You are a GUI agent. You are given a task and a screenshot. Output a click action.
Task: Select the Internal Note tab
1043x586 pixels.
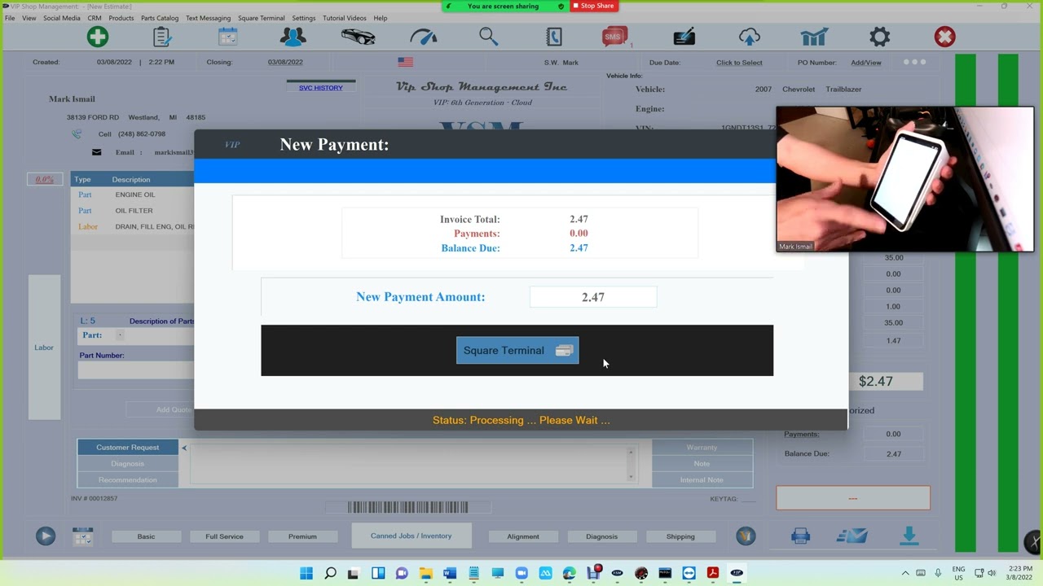(702, 480)
